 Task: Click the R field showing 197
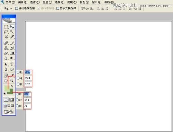(x=28, y=72)
